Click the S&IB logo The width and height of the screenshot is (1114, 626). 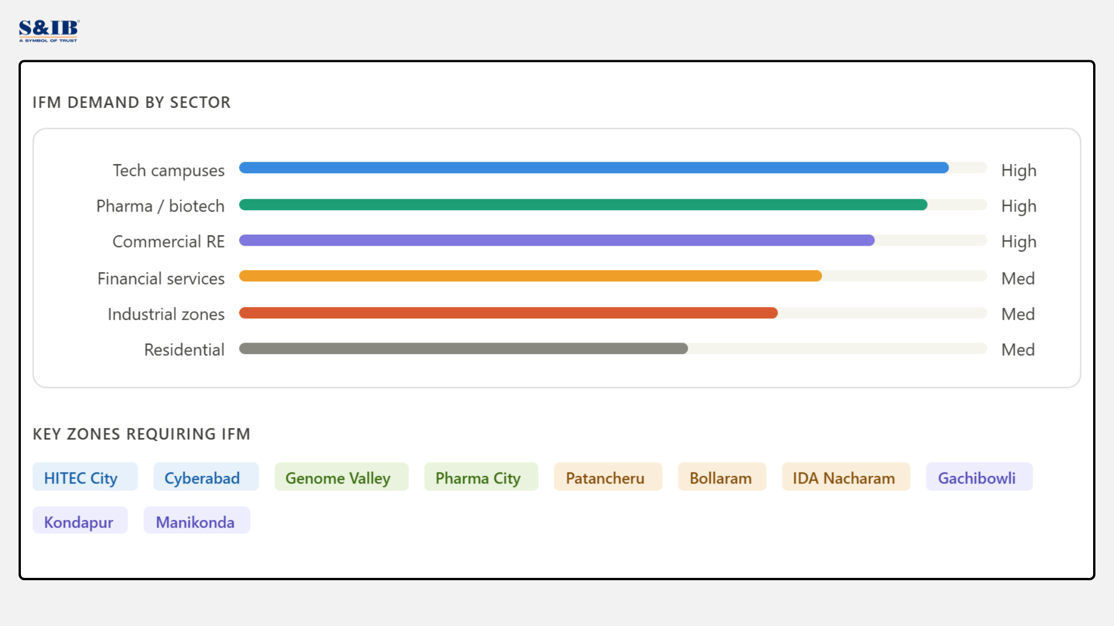click(49, 31)
